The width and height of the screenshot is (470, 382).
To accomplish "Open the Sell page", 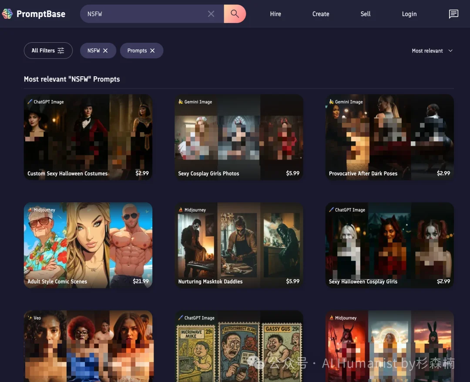I will point(366,14).
